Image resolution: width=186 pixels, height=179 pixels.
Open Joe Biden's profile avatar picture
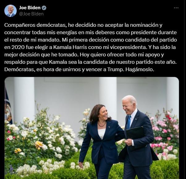(11, 11)
